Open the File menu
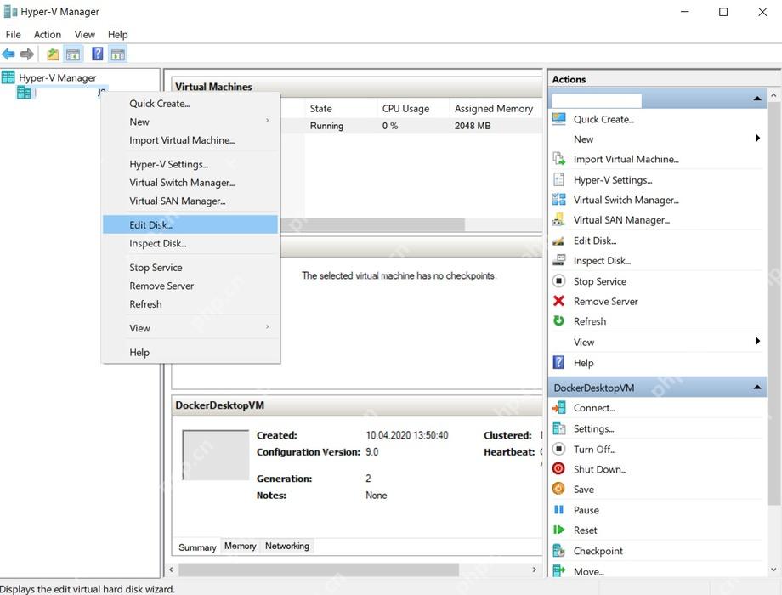Image resolution: width=782 pixels, height=595 pixels. [14, 34]
